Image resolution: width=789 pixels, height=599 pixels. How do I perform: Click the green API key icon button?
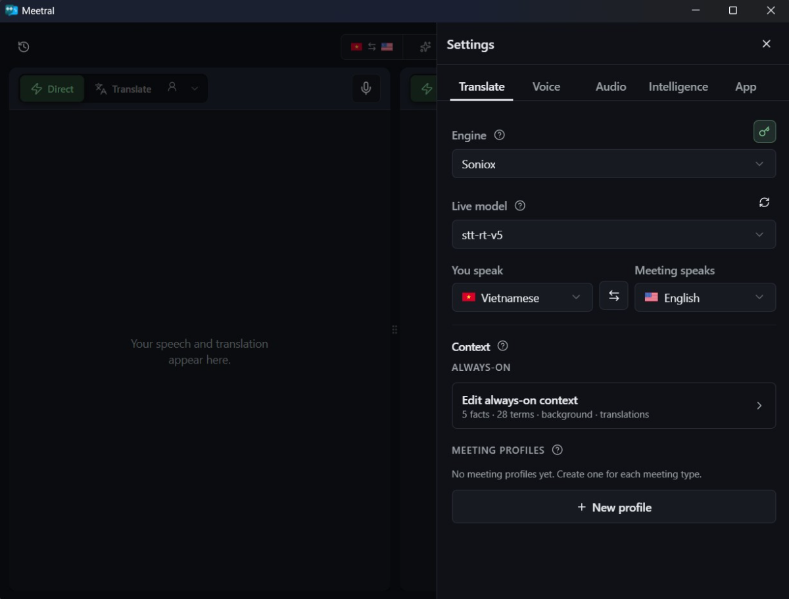(764, 132)
